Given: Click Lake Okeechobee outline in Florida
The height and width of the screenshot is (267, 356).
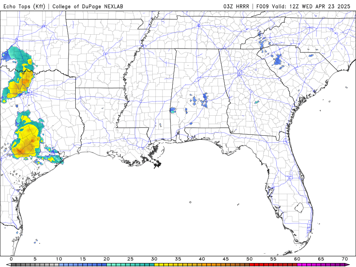Looking at the screenshot, I should point(299,207).
